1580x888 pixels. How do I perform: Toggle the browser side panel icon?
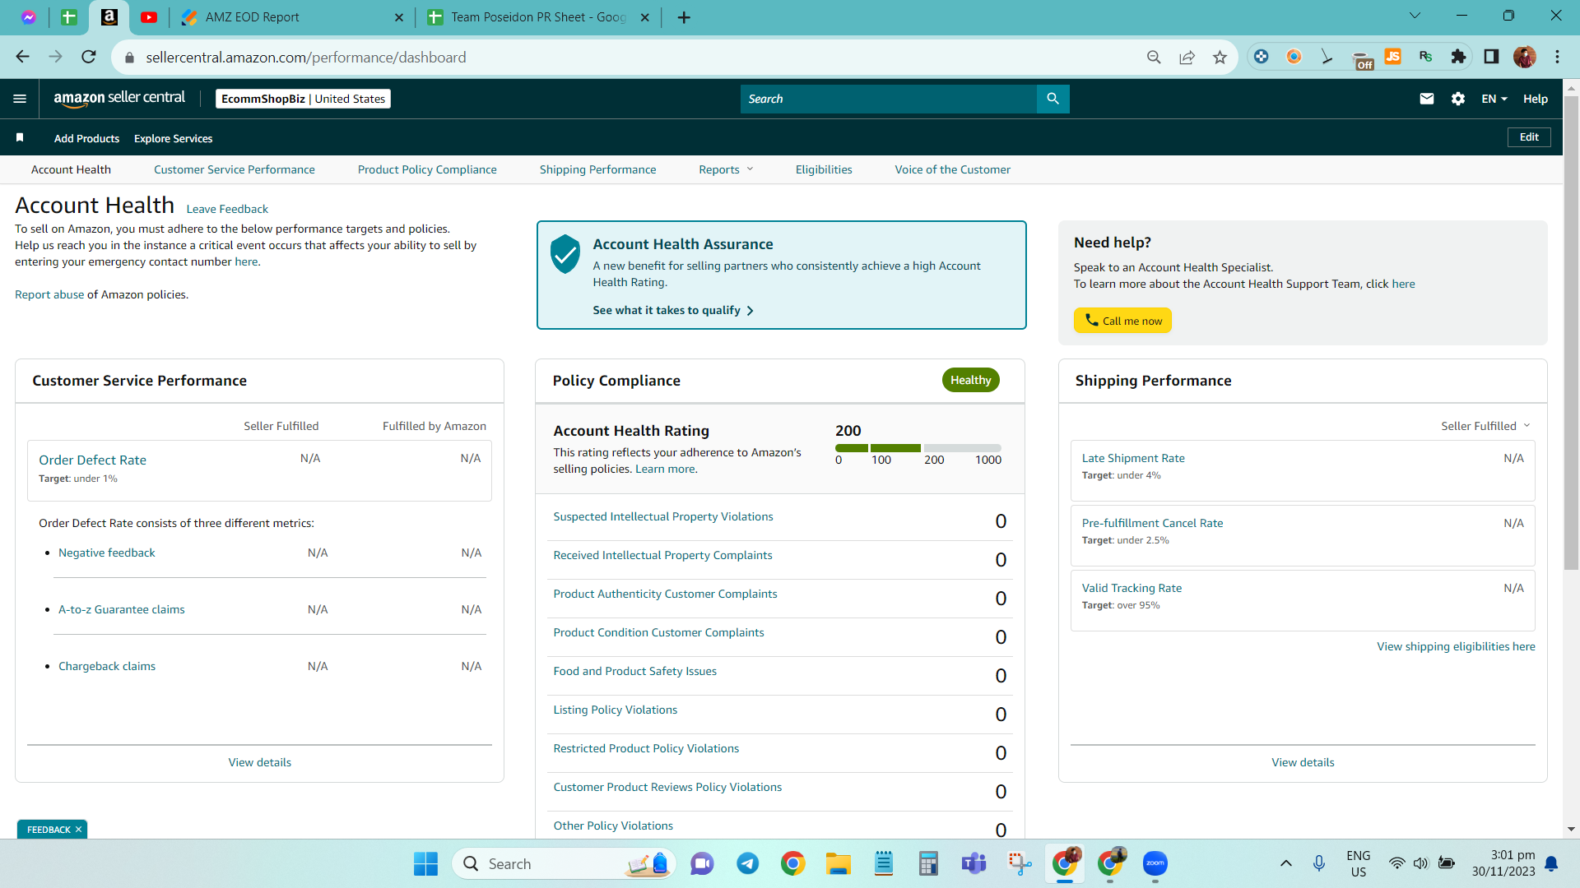pos(1491,57)
